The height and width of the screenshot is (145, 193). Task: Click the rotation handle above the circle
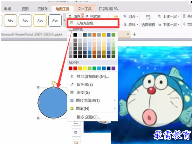[53, 83]
